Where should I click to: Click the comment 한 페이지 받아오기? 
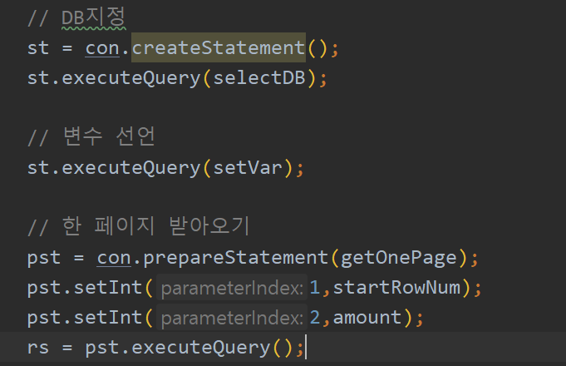(x=138, y=225)
